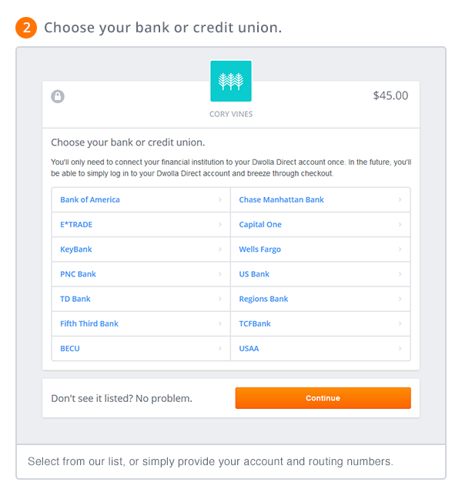Click the CORY VINES merchant name
This screenshot has height=499, width=462.
coord(231,114)
